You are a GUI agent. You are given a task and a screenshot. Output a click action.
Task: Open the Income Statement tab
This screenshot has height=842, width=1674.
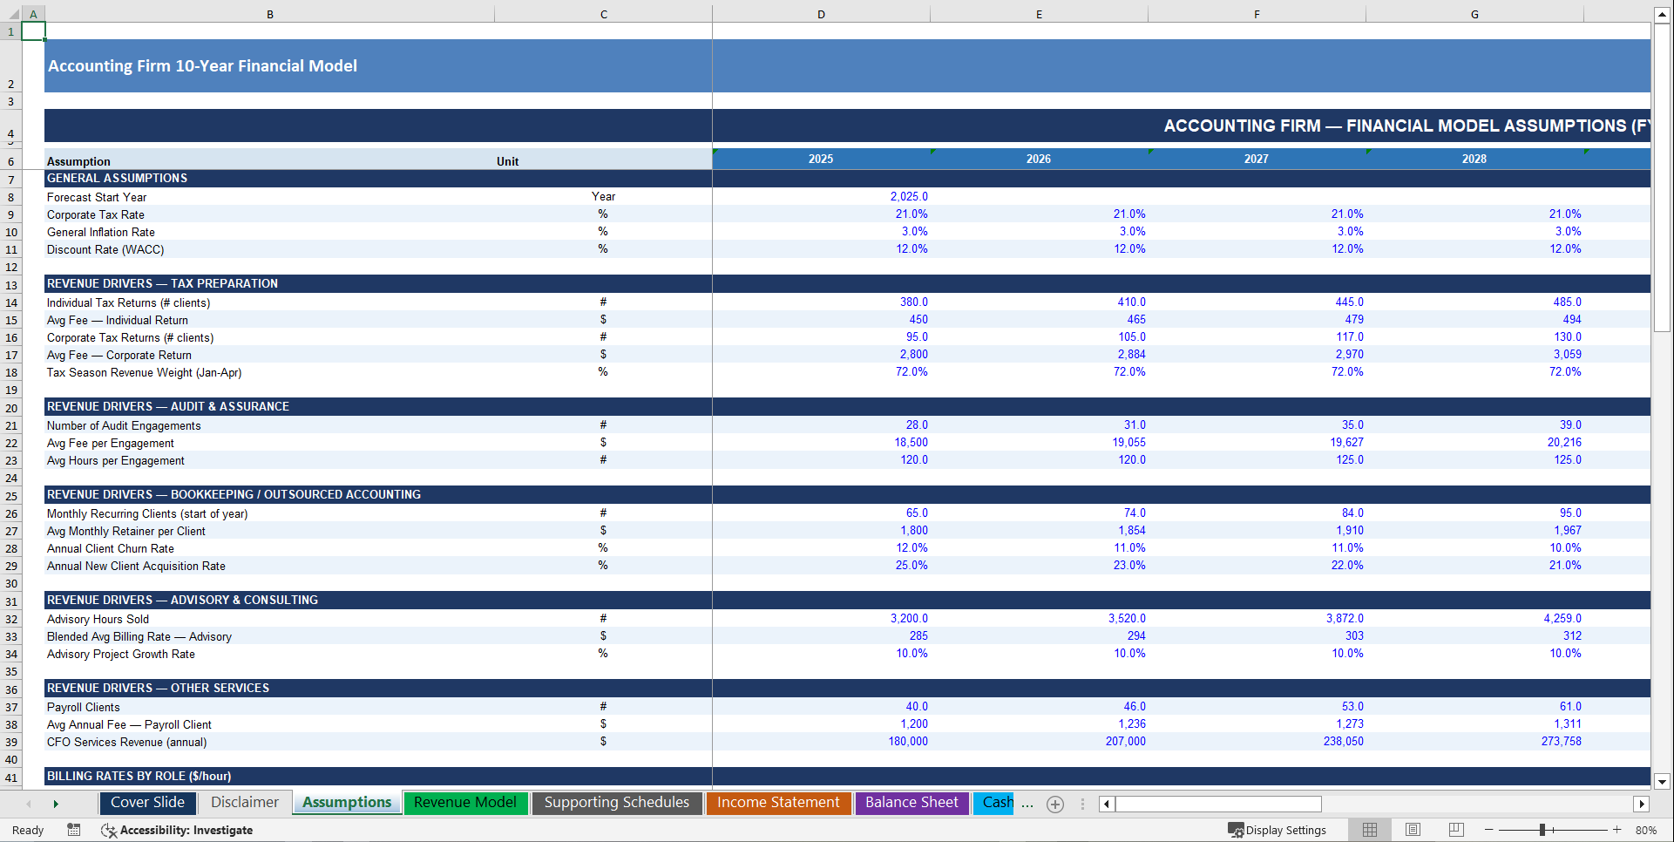tap(778, 803)
